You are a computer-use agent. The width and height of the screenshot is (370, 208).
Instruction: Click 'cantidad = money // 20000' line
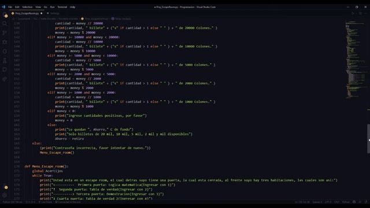79,23
